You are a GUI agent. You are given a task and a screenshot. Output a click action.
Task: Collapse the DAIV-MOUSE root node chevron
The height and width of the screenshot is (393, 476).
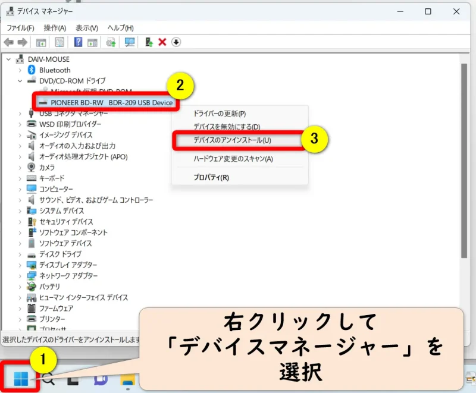pyautogui.click(x=9, y=59)
